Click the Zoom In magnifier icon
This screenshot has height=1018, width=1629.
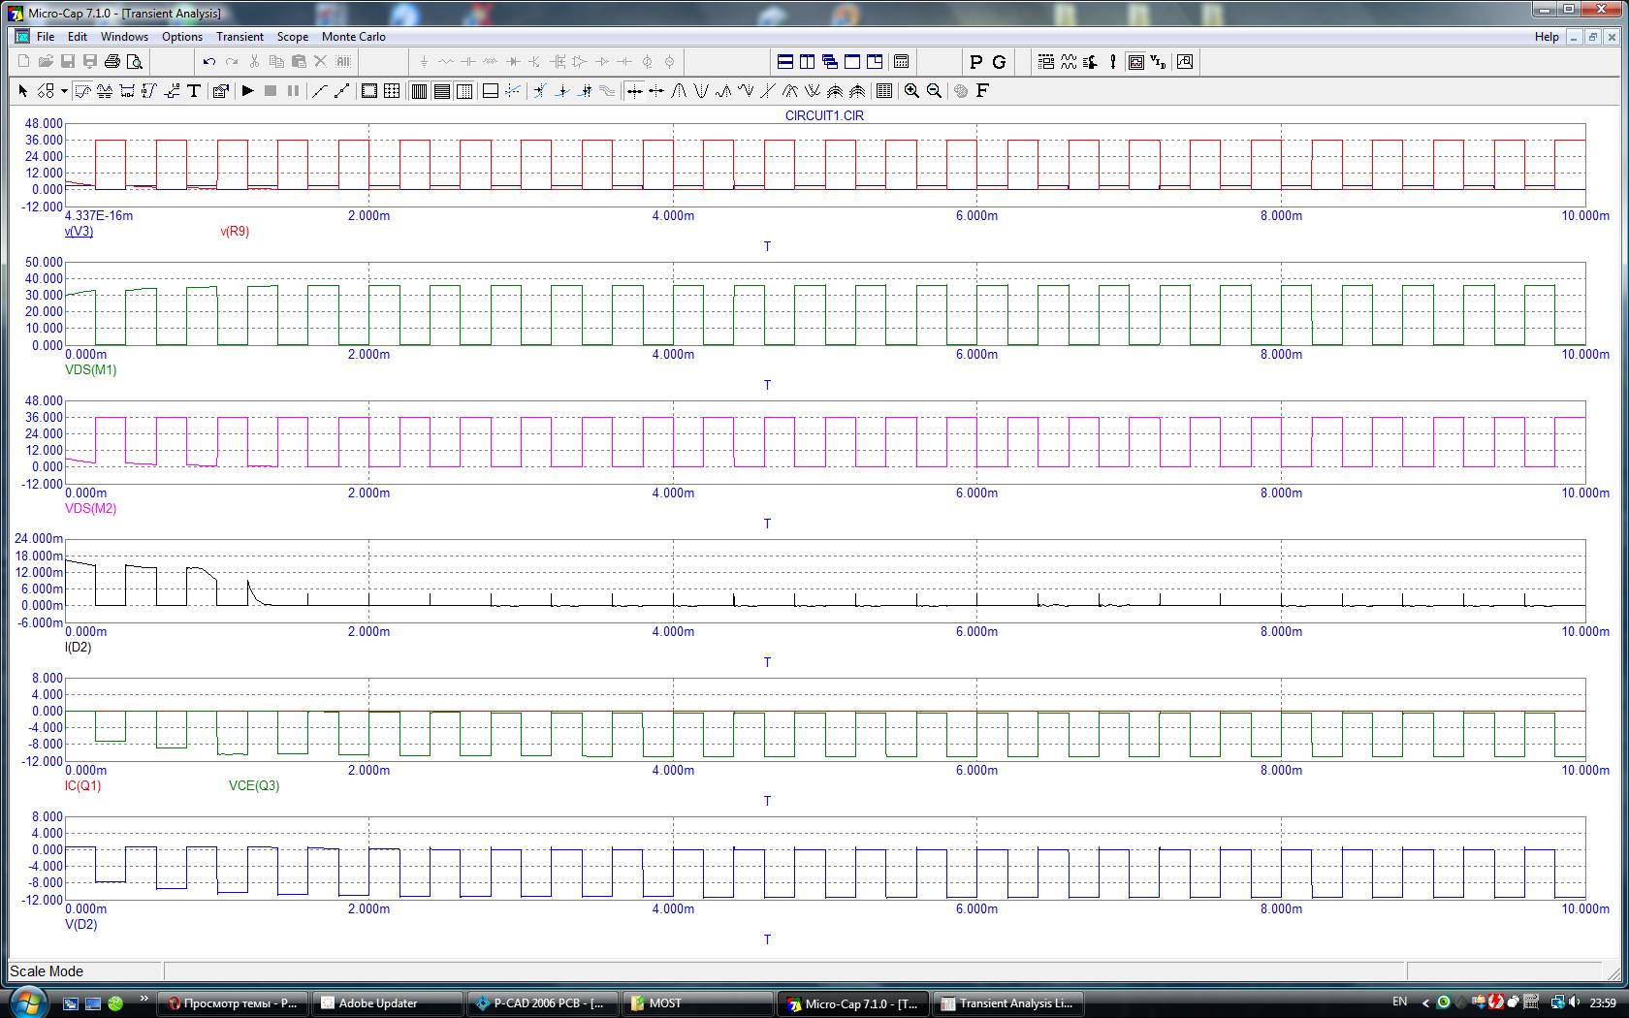(x=911, y=91)
